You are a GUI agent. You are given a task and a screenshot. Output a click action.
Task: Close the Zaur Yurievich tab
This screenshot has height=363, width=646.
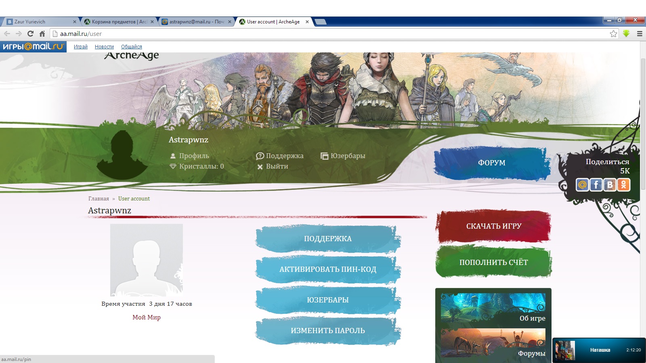[x=74, y=22]
